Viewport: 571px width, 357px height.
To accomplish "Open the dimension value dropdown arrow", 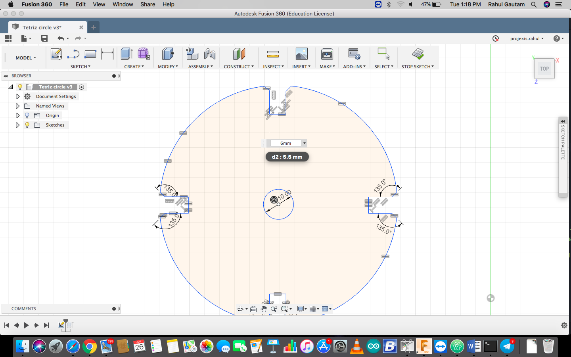I will (305, 143).
